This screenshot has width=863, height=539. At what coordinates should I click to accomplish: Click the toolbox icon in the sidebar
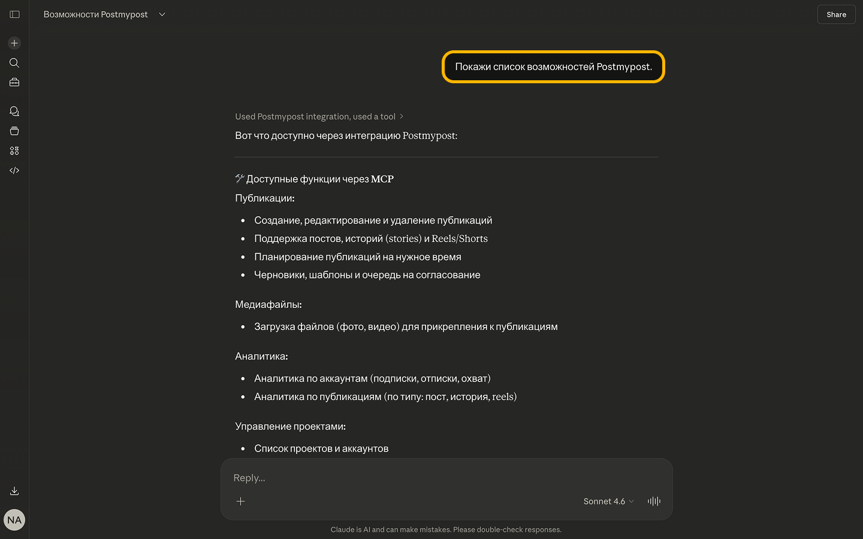tap(14, 83)
